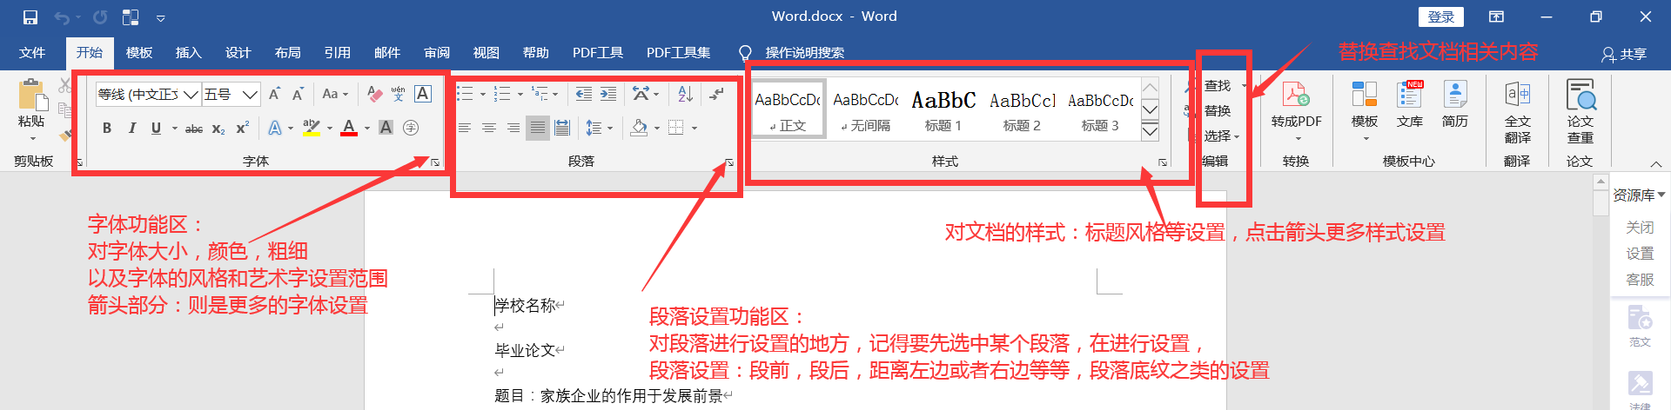The image size is (1671, 410).
Task: Open the Font dialog launcher
Action: click(435, 162)
